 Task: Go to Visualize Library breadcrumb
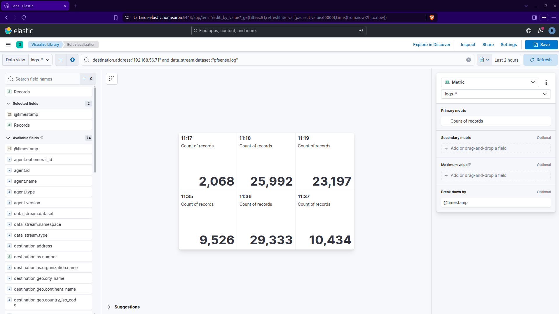coord(45,45)
